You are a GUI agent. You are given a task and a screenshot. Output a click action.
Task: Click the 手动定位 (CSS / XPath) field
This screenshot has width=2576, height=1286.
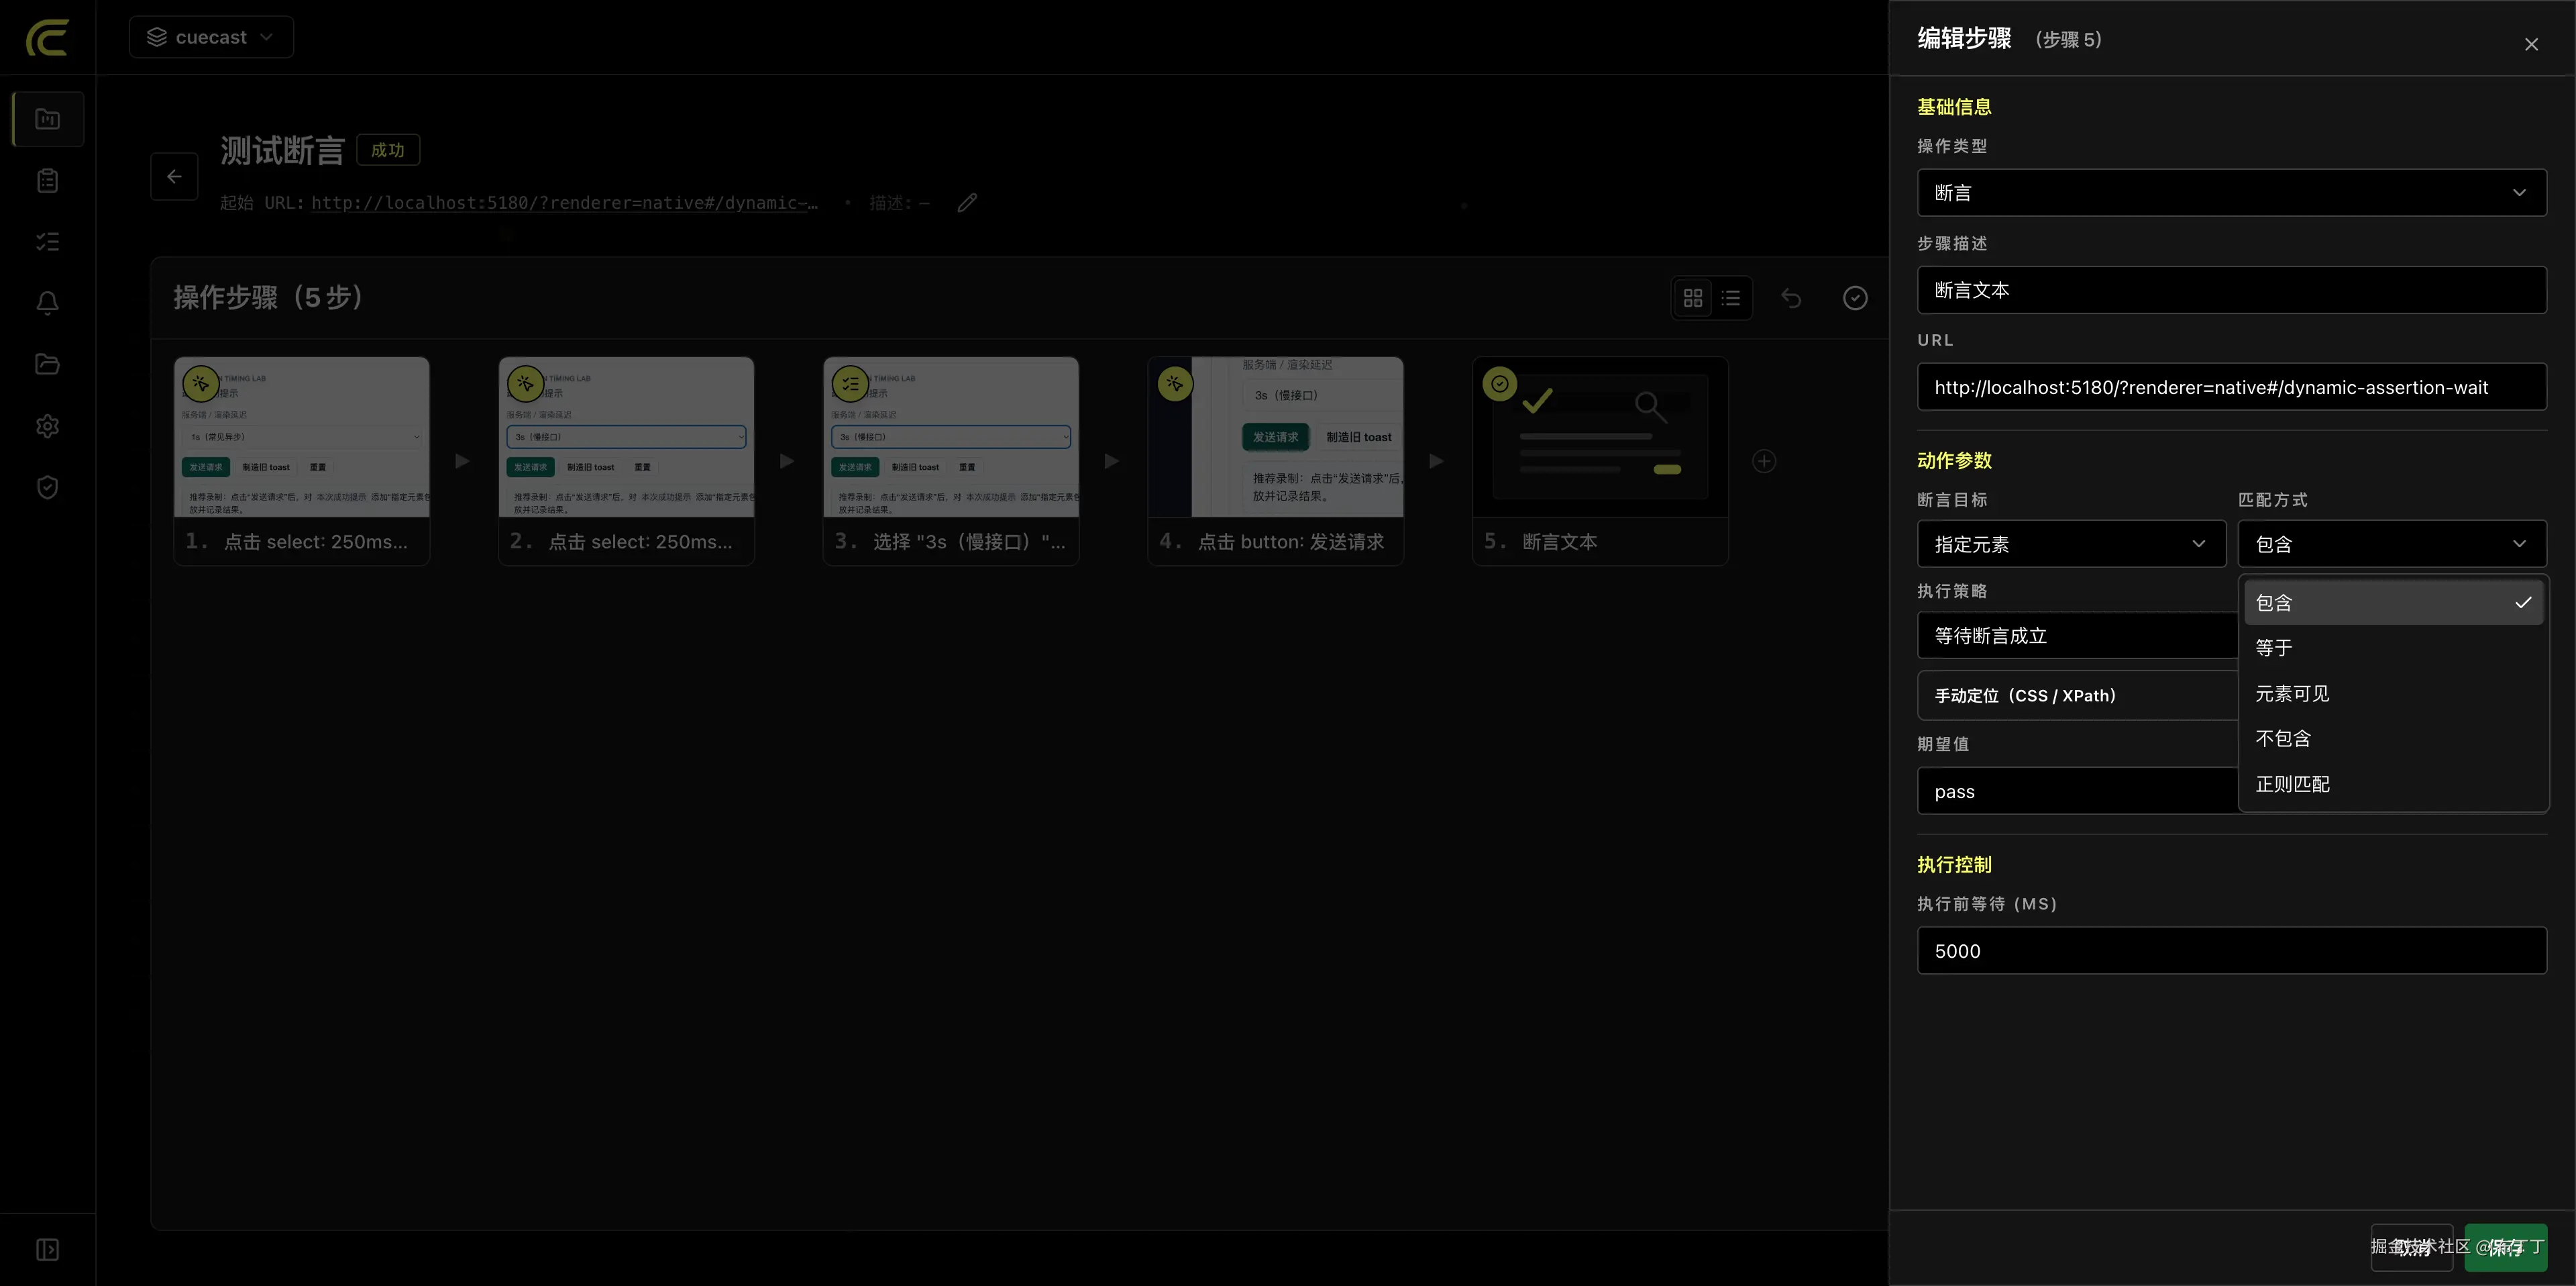pyautogui.click(x=2077, y=695)
